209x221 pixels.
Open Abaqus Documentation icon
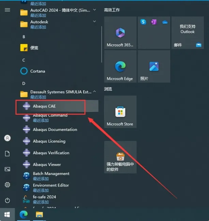pos(27,129)
